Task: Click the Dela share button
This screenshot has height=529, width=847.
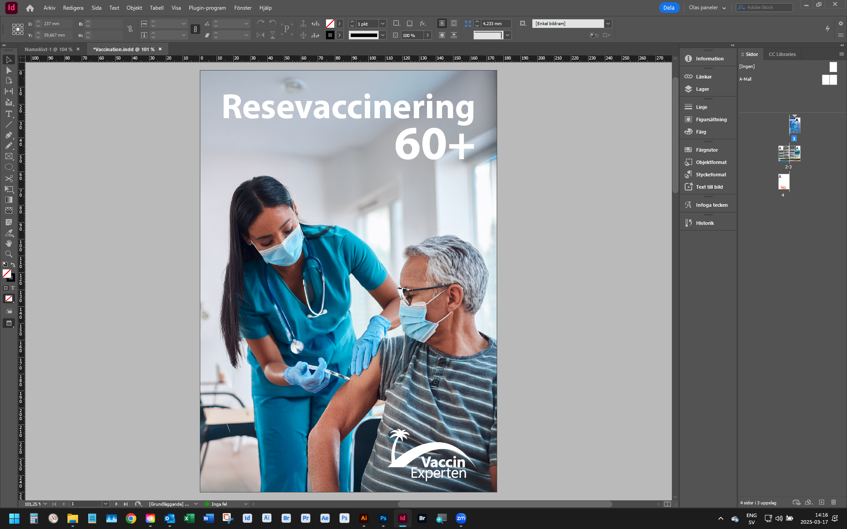Action: (x=669, y=7)
